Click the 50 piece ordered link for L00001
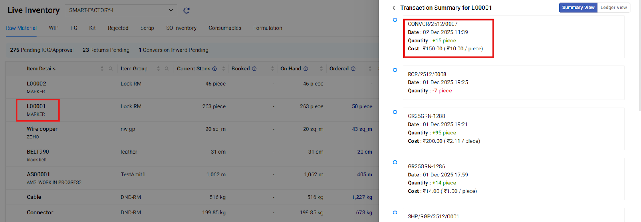 point(362,106)
